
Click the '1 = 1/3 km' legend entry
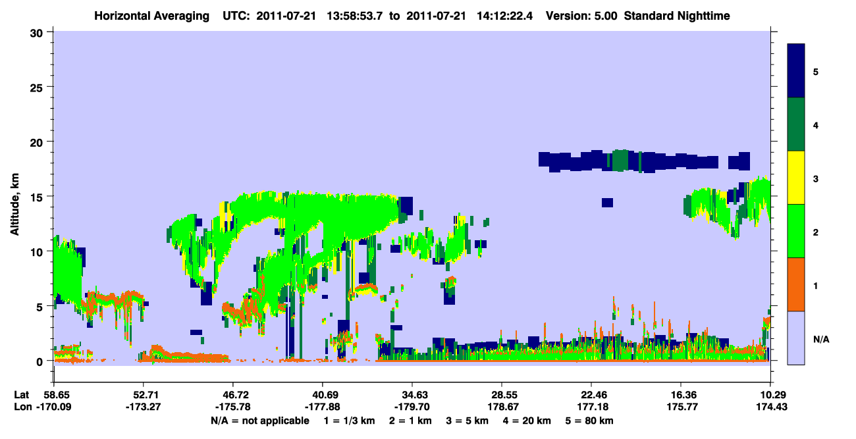pyautogui.click(x=351, y=420)
